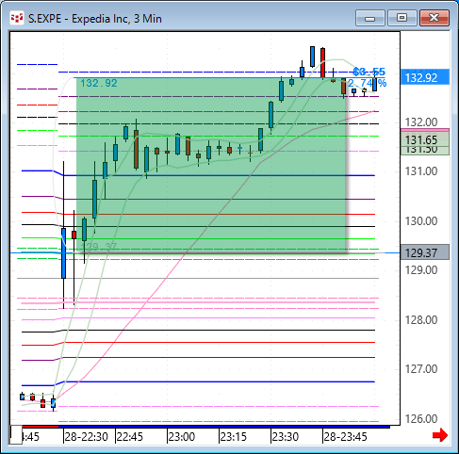
Task: Close the Expedia chart window
Action: (x=434, y=18)
